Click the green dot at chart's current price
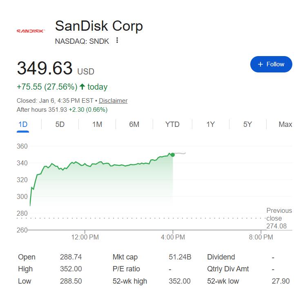 coord(173,155)
